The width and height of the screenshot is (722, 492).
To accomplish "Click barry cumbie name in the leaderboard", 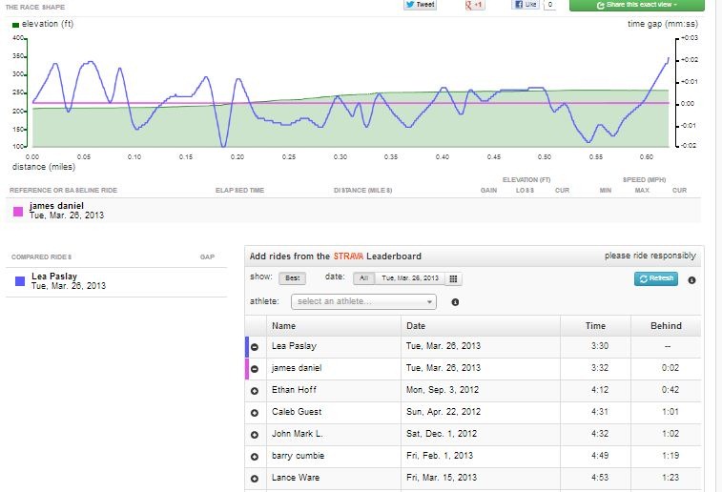I will (298, 456).
